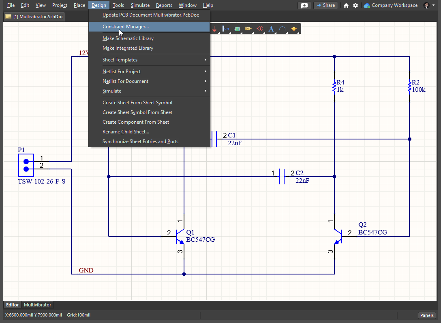This screenshot has height=323, width=441.
Task: Switch to the Multivibrator bottom tab
Action: coord(37,305)
